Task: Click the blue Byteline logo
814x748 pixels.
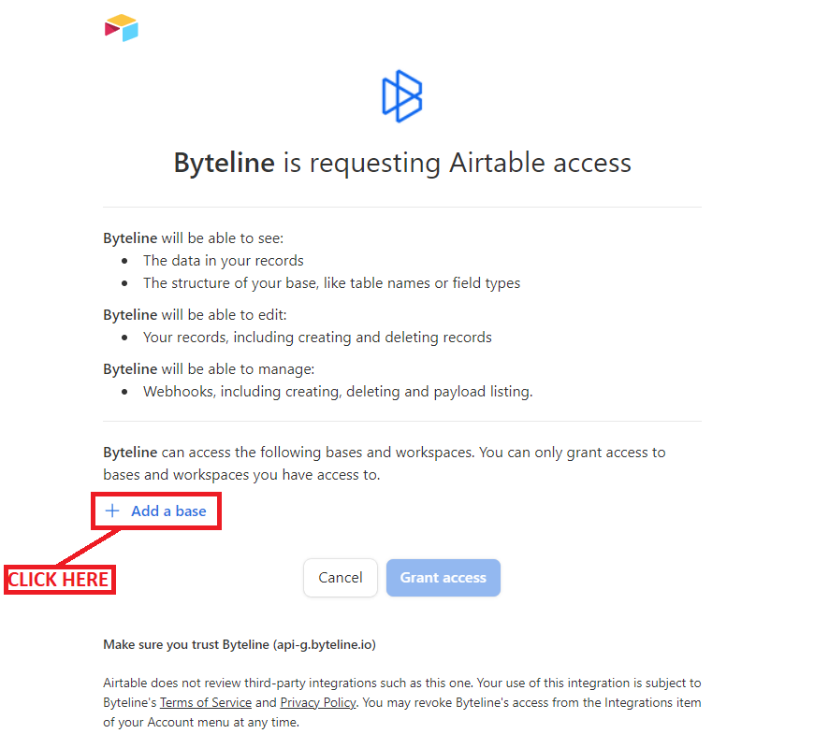Action: click(402, 95)
